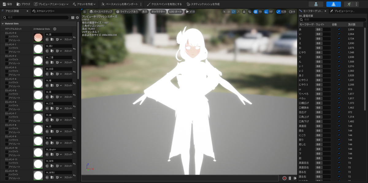Viewport: 368px width, 183px height.
Task: Open the アセットを作成 dropdown
Action: [84, 4]
